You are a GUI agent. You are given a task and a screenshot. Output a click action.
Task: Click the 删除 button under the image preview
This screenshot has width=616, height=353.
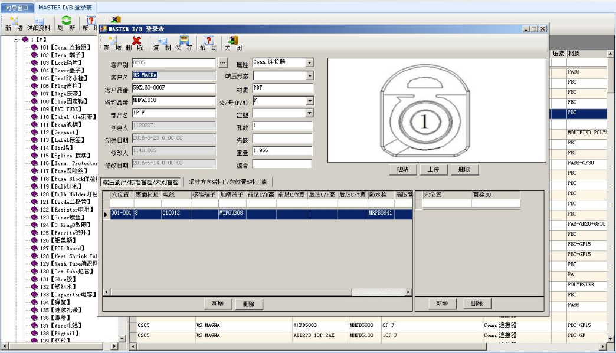464,170
